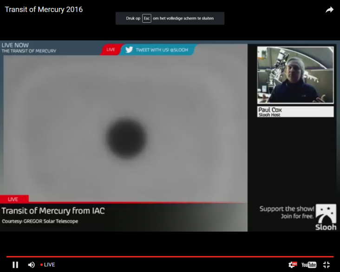
Task: Click the Paul Cox webcam thumbnail
Action: click(295, 75)
